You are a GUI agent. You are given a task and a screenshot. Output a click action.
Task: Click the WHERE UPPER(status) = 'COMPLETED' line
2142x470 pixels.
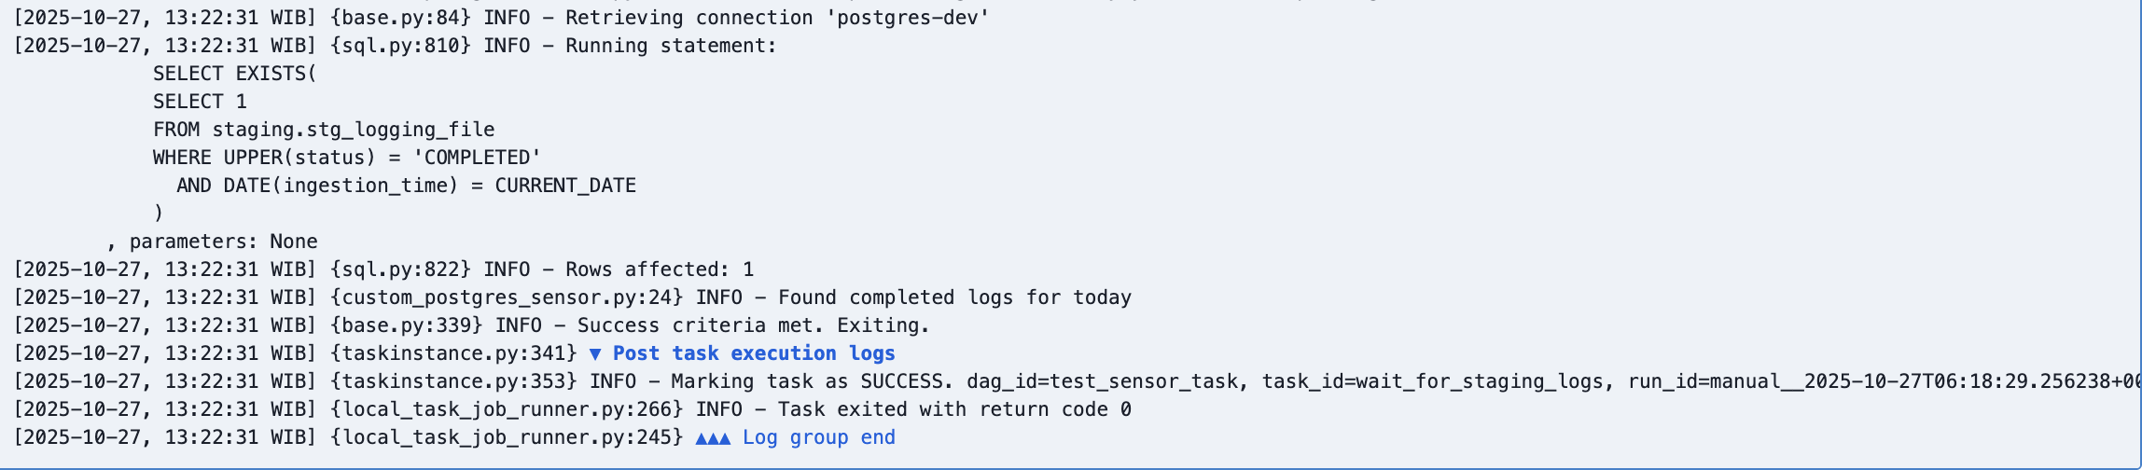[346, 158]
